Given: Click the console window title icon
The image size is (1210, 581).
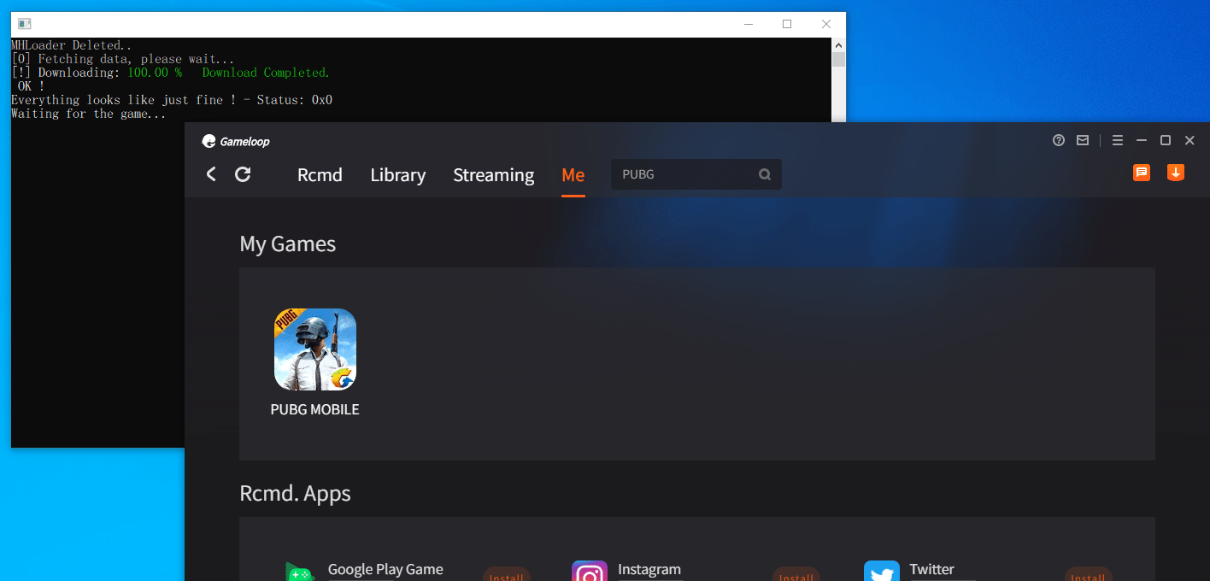Looking at the screenshot, I should 25,24.
